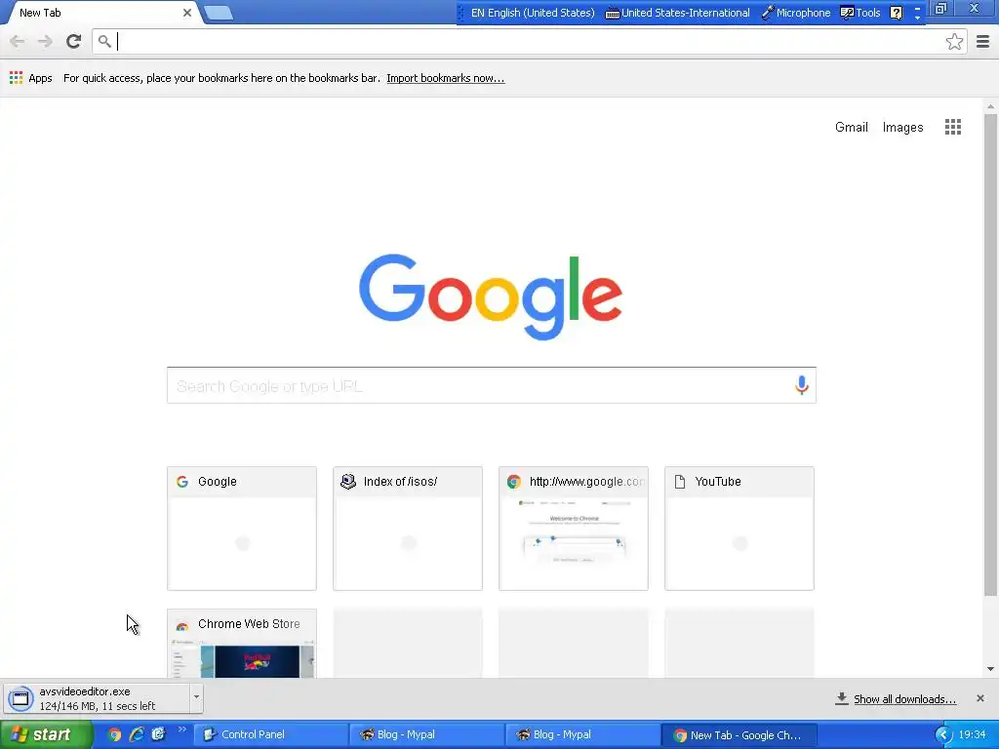Image resolution: width=999 pixels, height=749 pixels.
Task: Open the Gmail link
Action: click(x=851, y=127)
